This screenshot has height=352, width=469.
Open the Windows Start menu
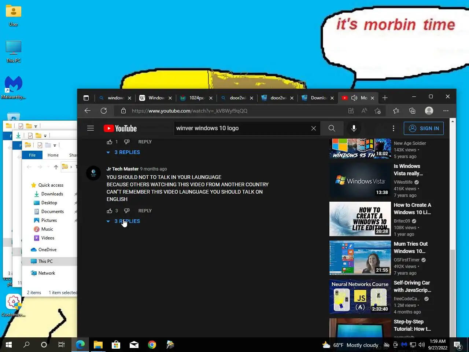[9, 345]
